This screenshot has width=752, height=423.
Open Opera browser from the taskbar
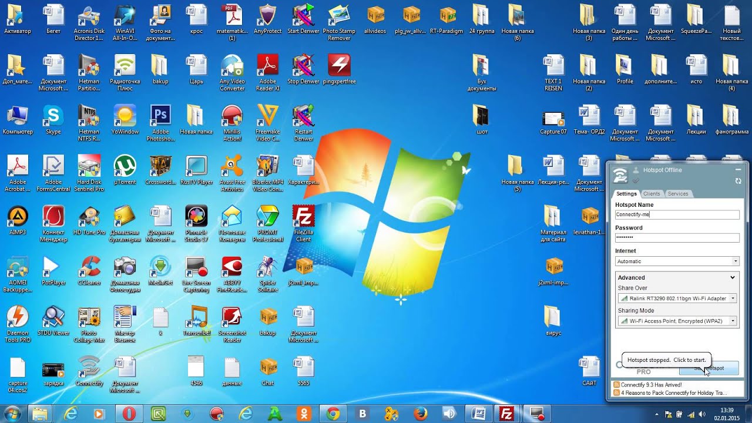(x=129, y=414)
